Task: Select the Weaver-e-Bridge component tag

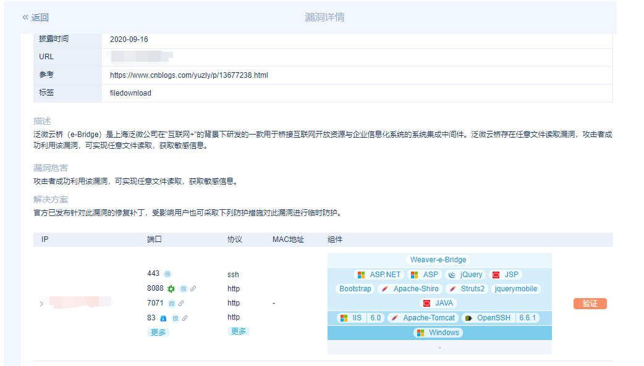Action: tap(438, 260)
